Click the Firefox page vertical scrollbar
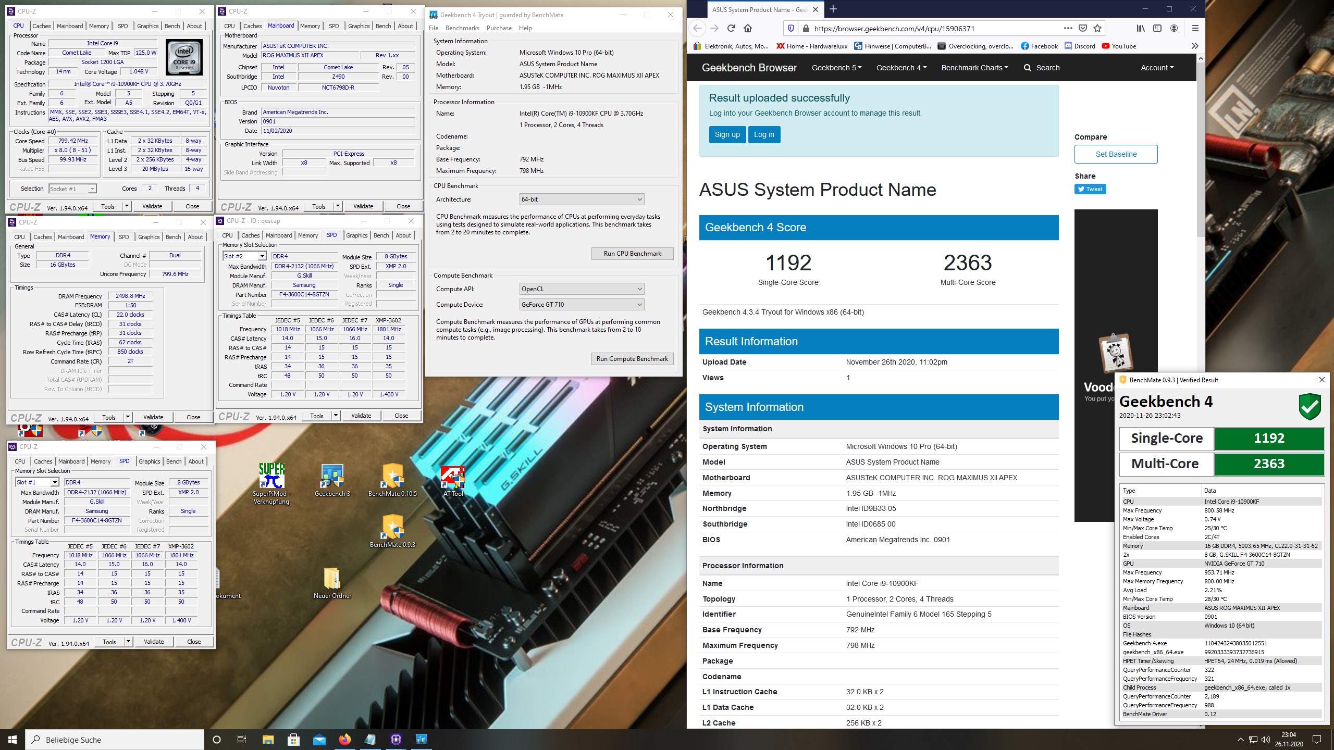This screenshot has width=1334, height=750. (1201, 151)
